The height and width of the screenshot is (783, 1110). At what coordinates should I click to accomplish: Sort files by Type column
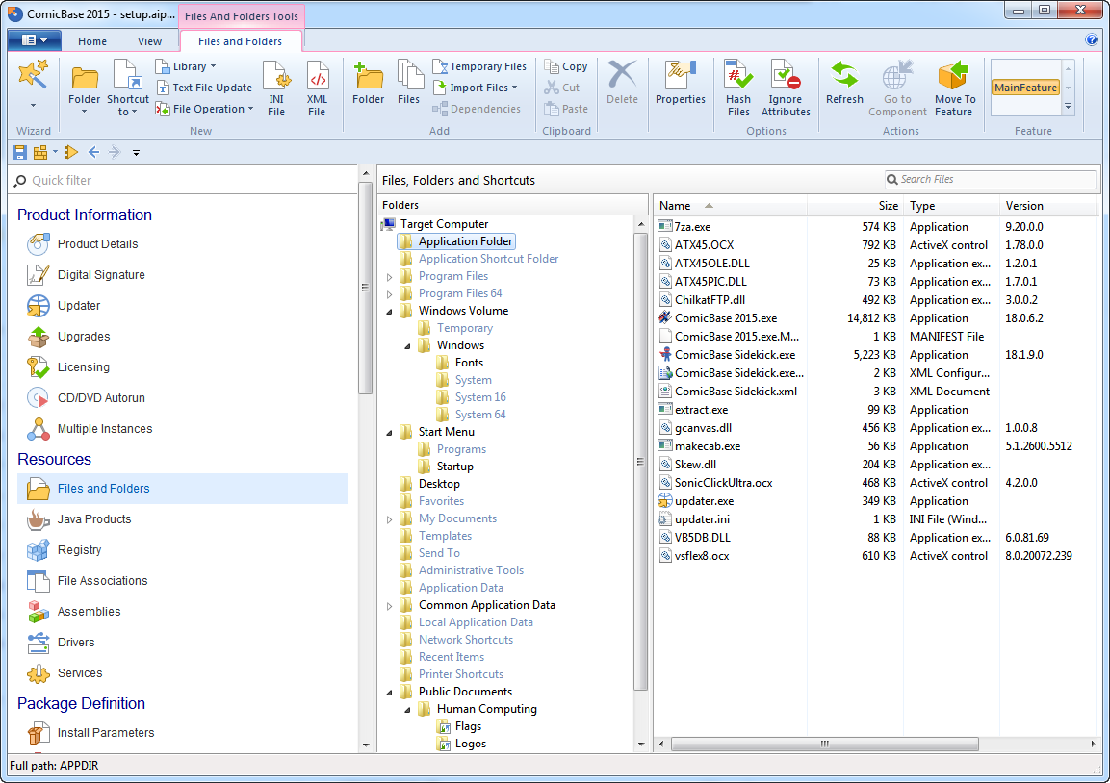pyautogui.click(x=951, y=206)
